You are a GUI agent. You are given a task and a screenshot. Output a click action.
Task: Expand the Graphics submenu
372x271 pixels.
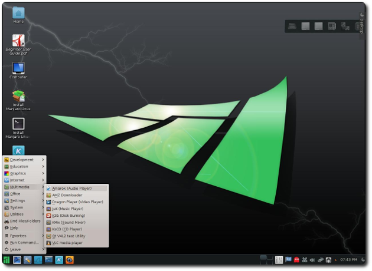click(24, 173)
